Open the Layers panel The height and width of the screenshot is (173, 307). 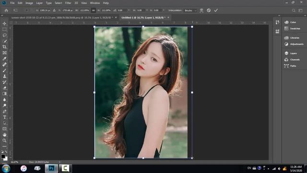pos(291,53)
